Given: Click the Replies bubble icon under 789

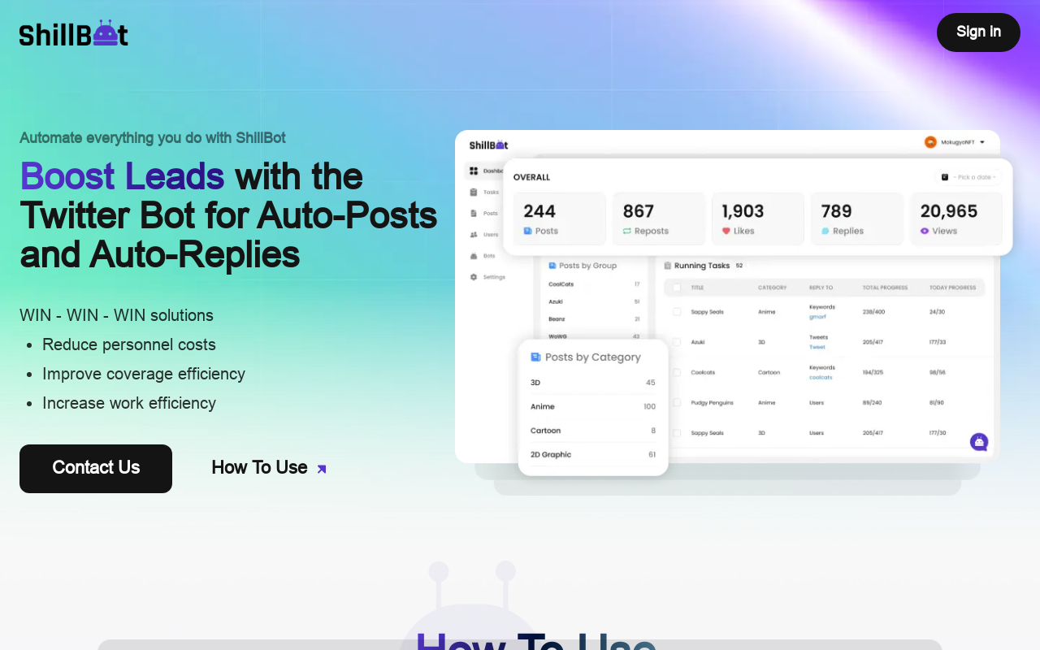Looking at the screenshot, I should click(825, 231).
